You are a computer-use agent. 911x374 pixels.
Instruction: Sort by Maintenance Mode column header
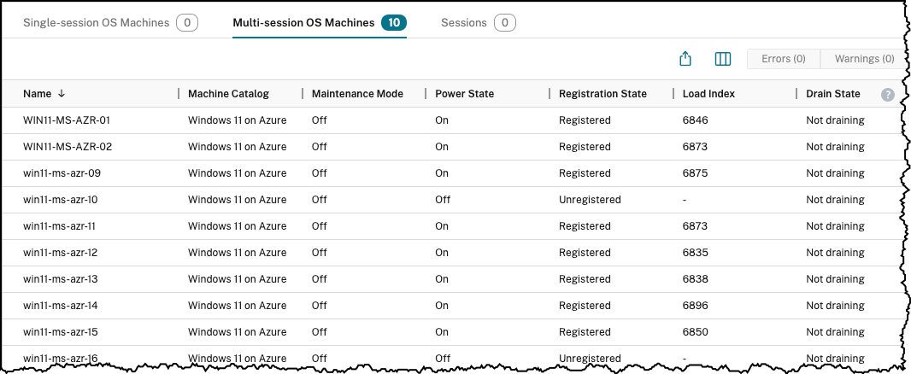[x=357, y=94]
